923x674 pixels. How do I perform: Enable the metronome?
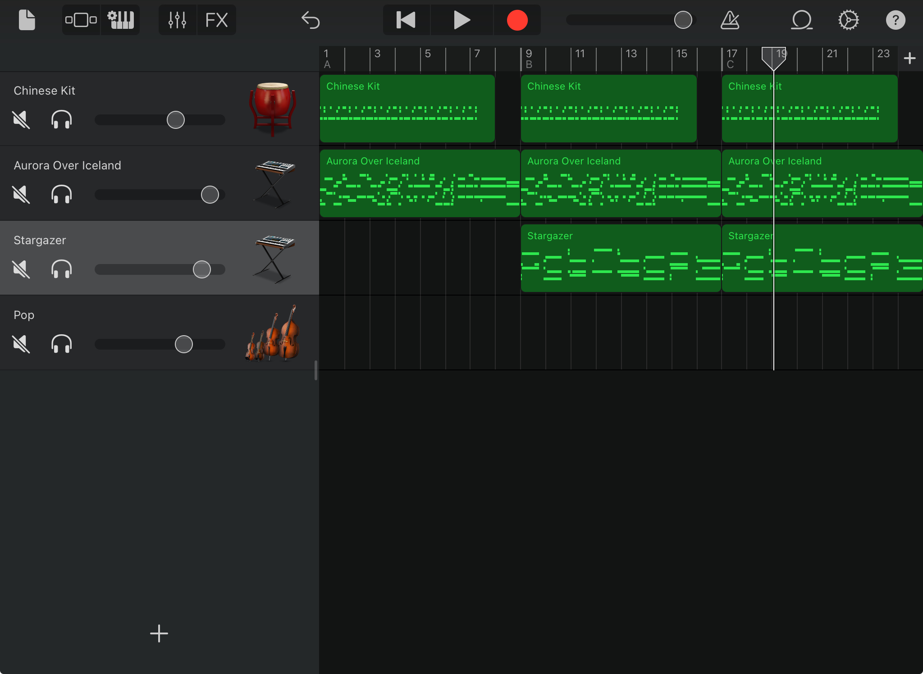(x=729, y=20)
